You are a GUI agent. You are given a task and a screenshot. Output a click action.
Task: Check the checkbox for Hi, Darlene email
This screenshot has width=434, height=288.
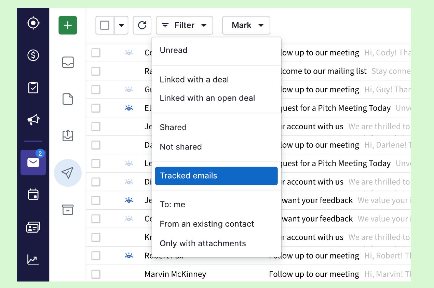[96, 145]
